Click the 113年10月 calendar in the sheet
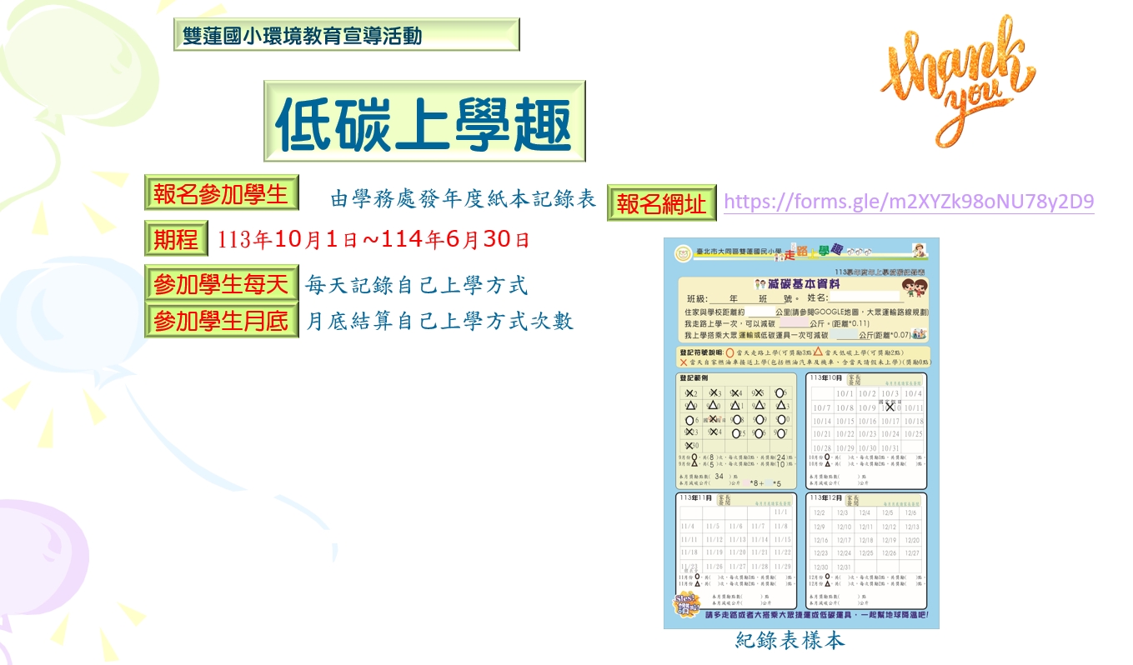This screenshot has width=1133, height=665. click(866, 430)
